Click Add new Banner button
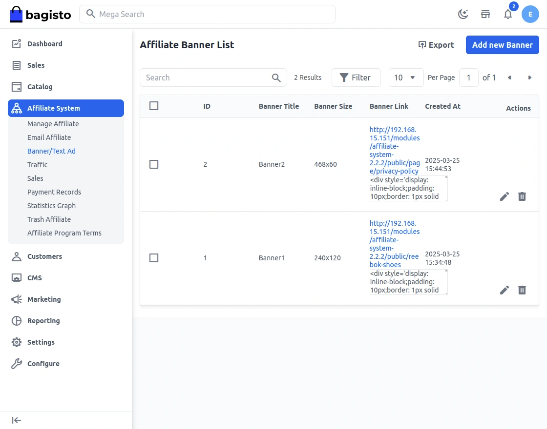Image resolution: width=547 pixels, height=429 pixels. [x=502, y=45]
